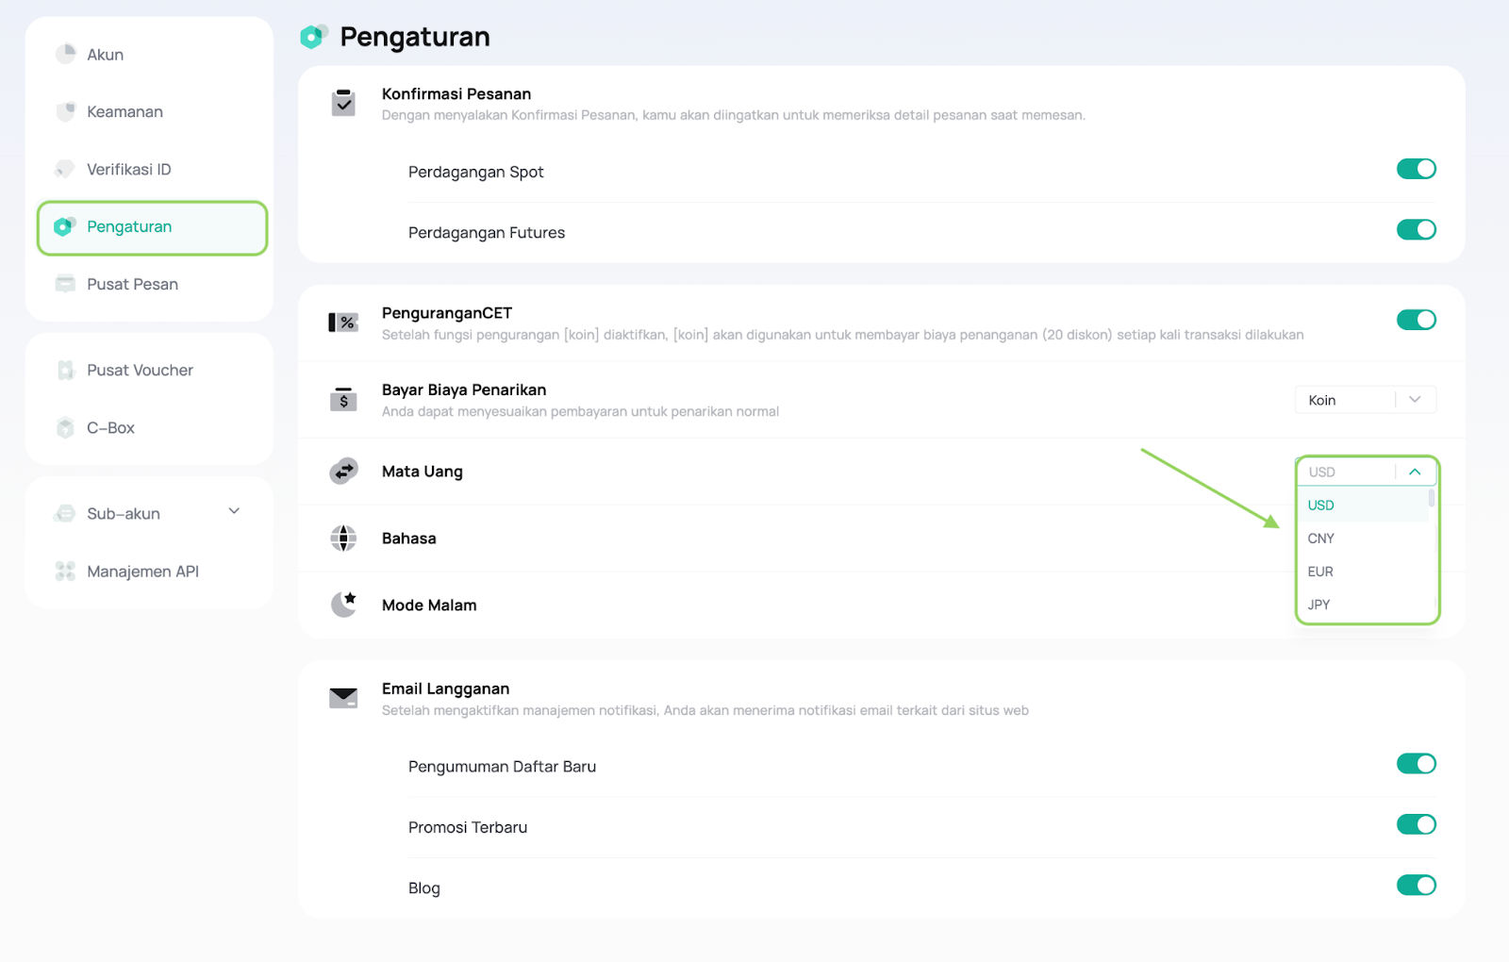1509x962 pixels.
Task: Click the Mata Uang exchange icon
Action: 343,471
